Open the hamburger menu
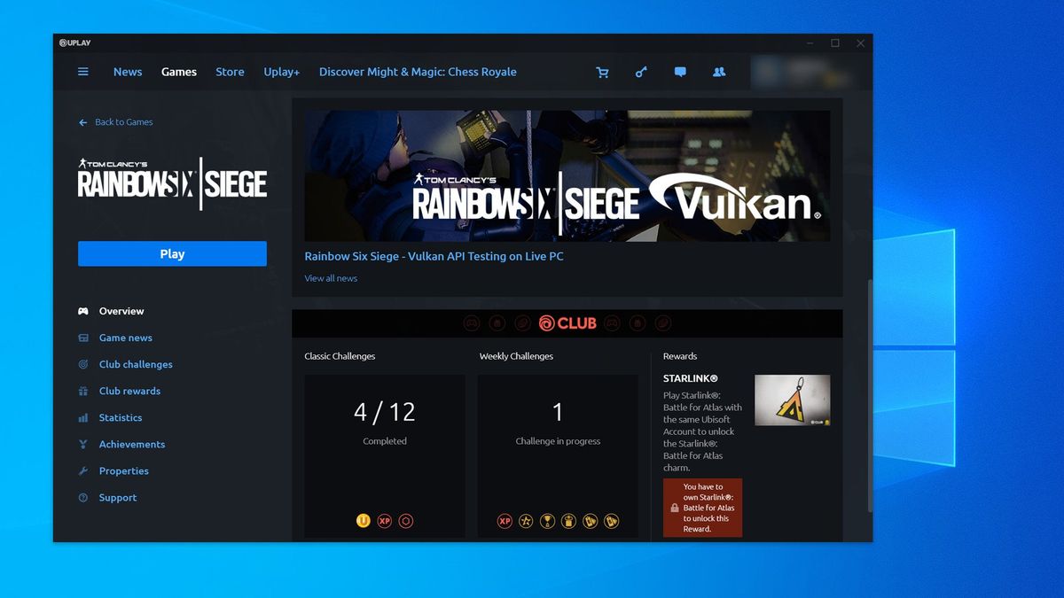This screenshot has width=1064, height=598. [82, 72]
